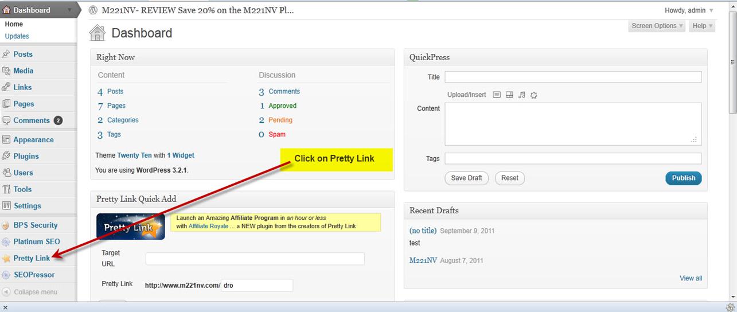Open the SEOPressor menu item
737x312 pixels.
coord(34,275)
